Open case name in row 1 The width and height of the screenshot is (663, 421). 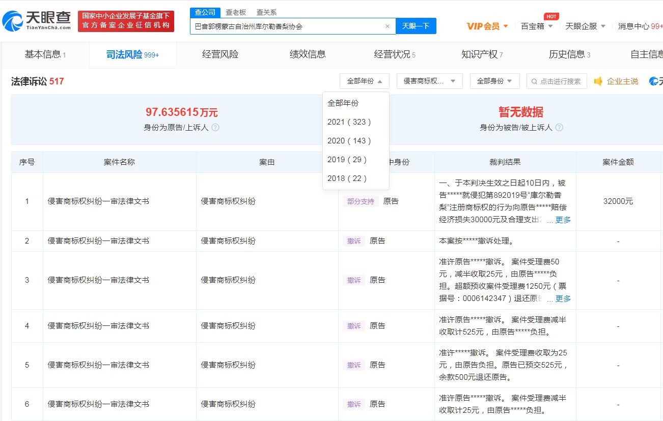98,201
